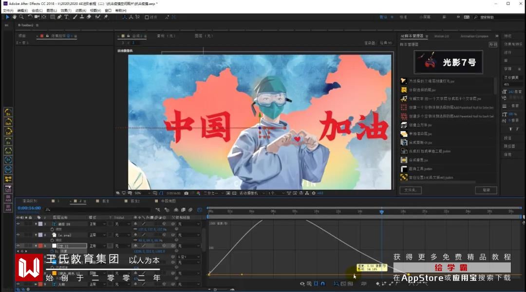Image resolution: width=526 pixels, height=292 pixels.
Task: Toggle the lock on the composition viewer tab
Action: [129, 36]
